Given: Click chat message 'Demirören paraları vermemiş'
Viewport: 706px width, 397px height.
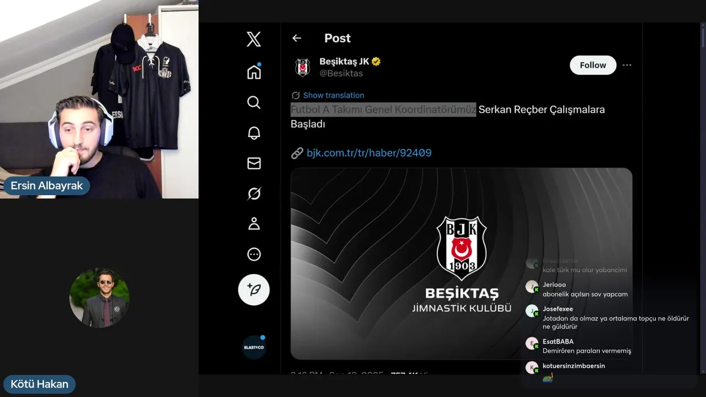Looking at the screenshot, I should [587, 351].
